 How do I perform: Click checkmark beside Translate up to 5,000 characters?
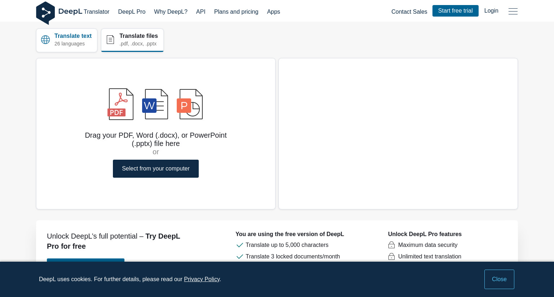click(x=239, y=245)
